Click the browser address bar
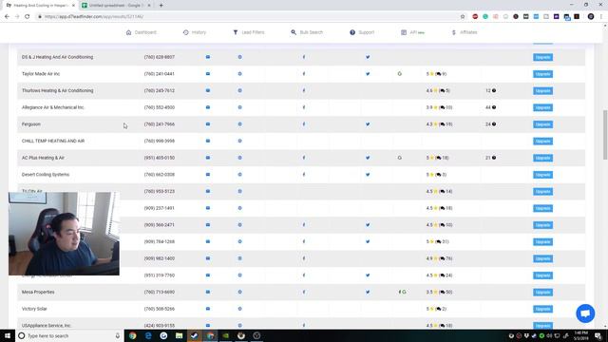 (248, 17)
